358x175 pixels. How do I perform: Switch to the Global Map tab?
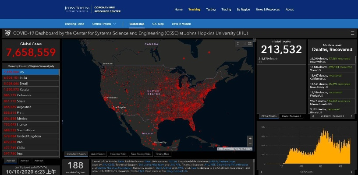pos(137,24)
